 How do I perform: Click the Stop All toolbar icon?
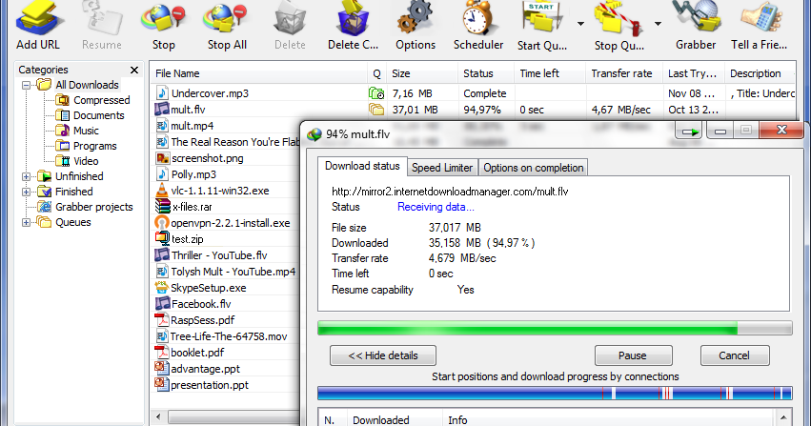[x=227, y=20]
